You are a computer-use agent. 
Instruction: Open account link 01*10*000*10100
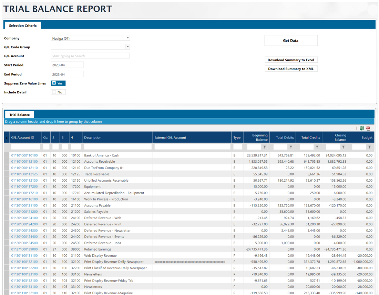[24, 155]
